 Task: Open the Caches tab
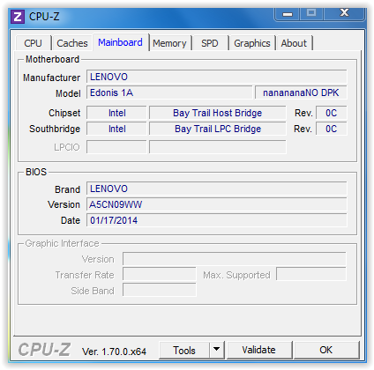click(72, 43)
